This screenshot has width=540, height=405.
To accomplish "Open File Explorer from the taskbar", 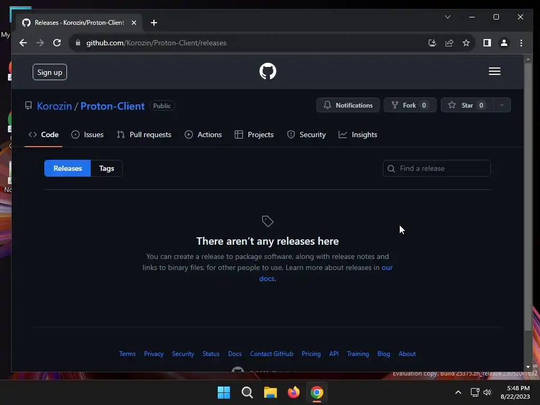I will click(x=271, y=392).
